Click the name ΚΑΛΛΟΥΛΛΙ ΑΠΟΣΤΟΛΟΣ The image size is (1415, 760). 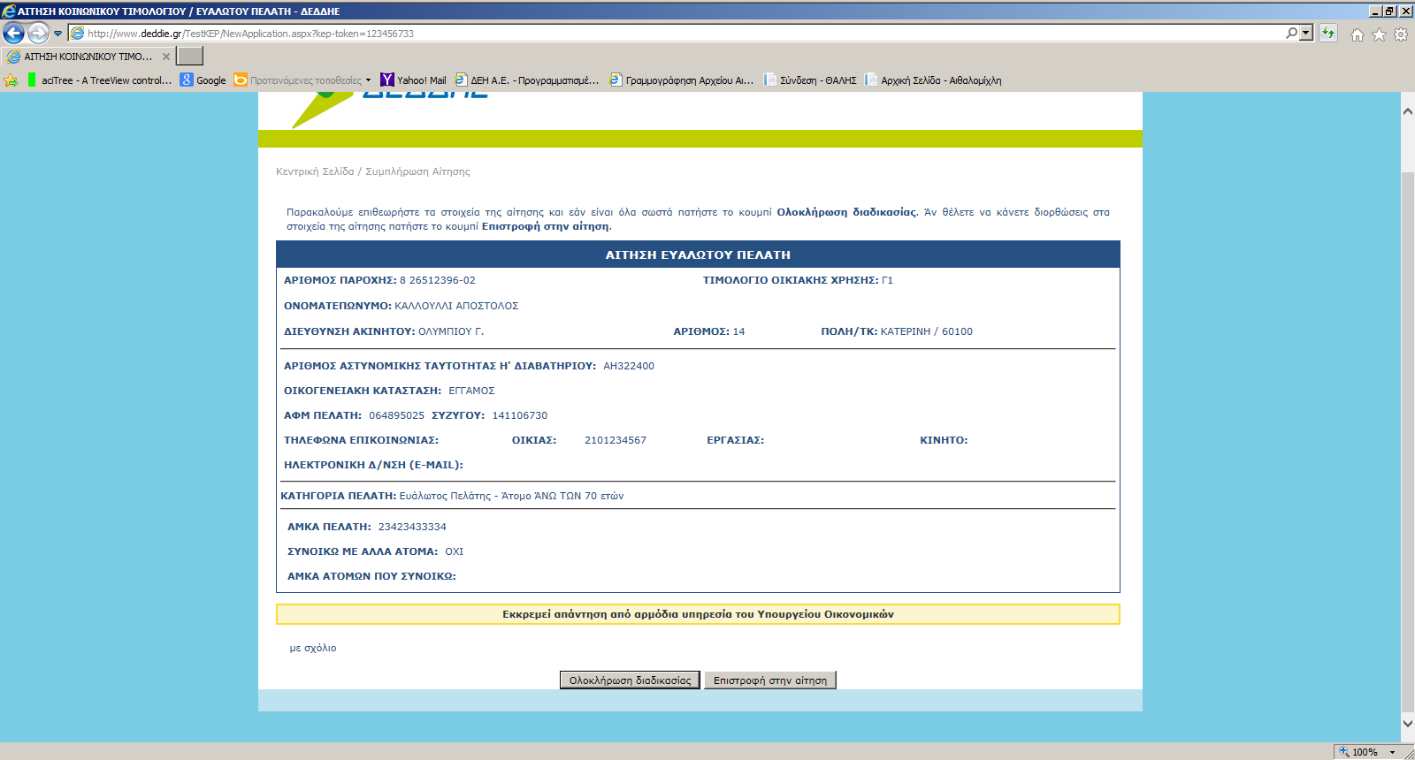pos(456,306)
